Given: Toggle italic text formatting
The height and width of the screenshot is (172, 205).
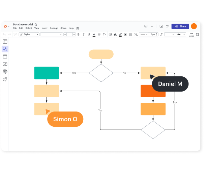Looking at the screenshot, I should (84, 34).
